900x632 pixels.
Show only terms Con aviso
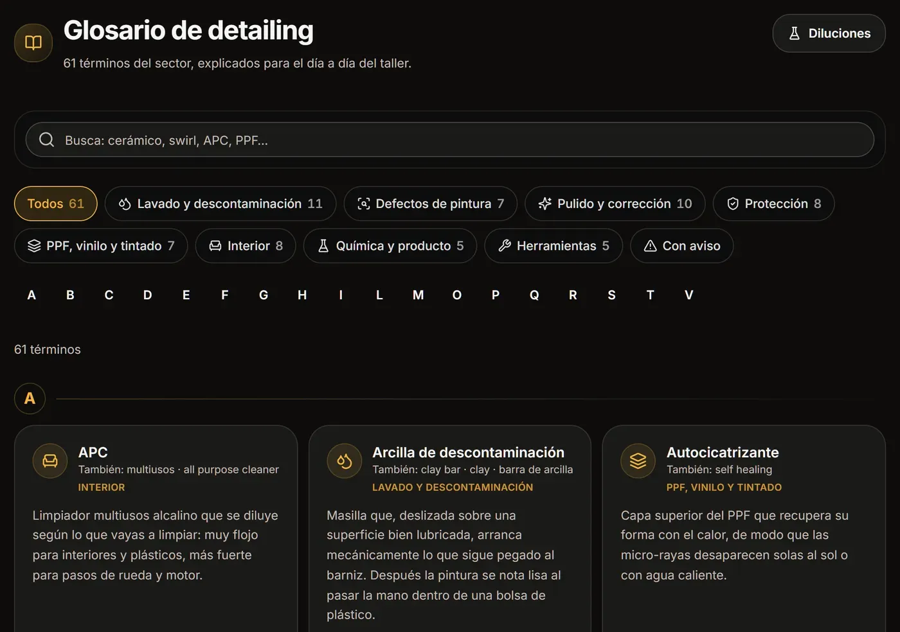coord(681,246)
